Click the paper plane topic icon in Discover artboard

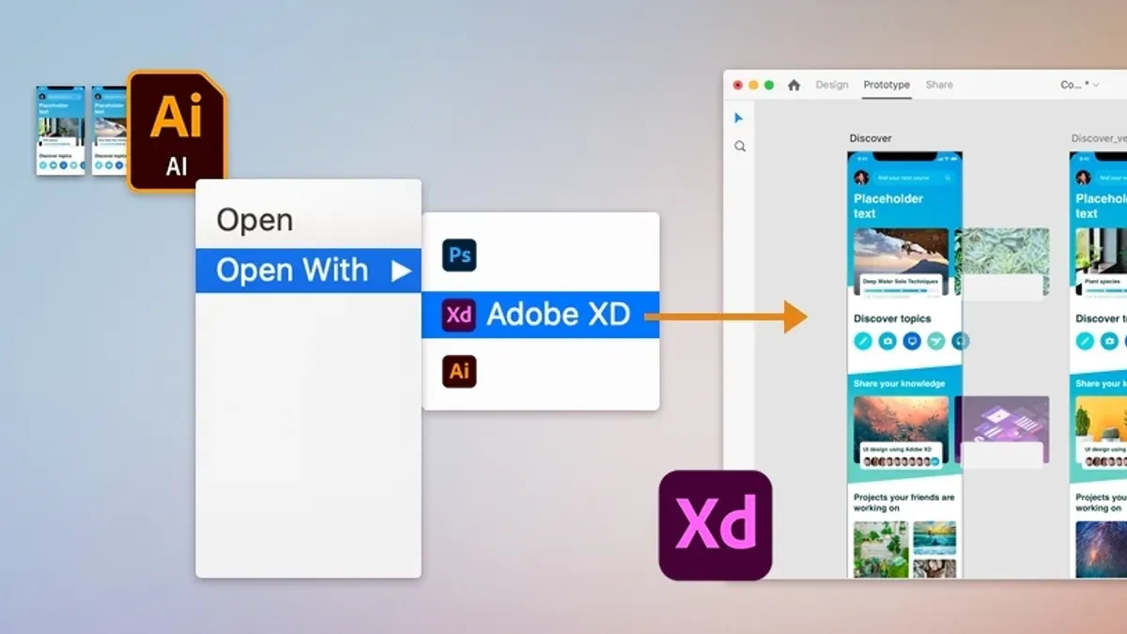pyautogui.click(x=936, y=342)
